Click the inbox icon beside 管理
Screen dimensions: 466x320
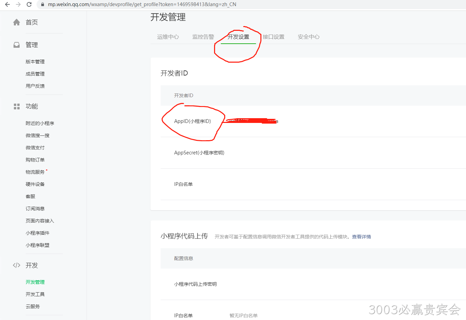coord(17,45)
